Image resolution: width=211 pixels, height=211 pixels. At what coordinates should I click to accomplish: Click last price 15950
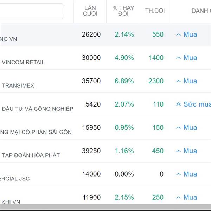91,128
